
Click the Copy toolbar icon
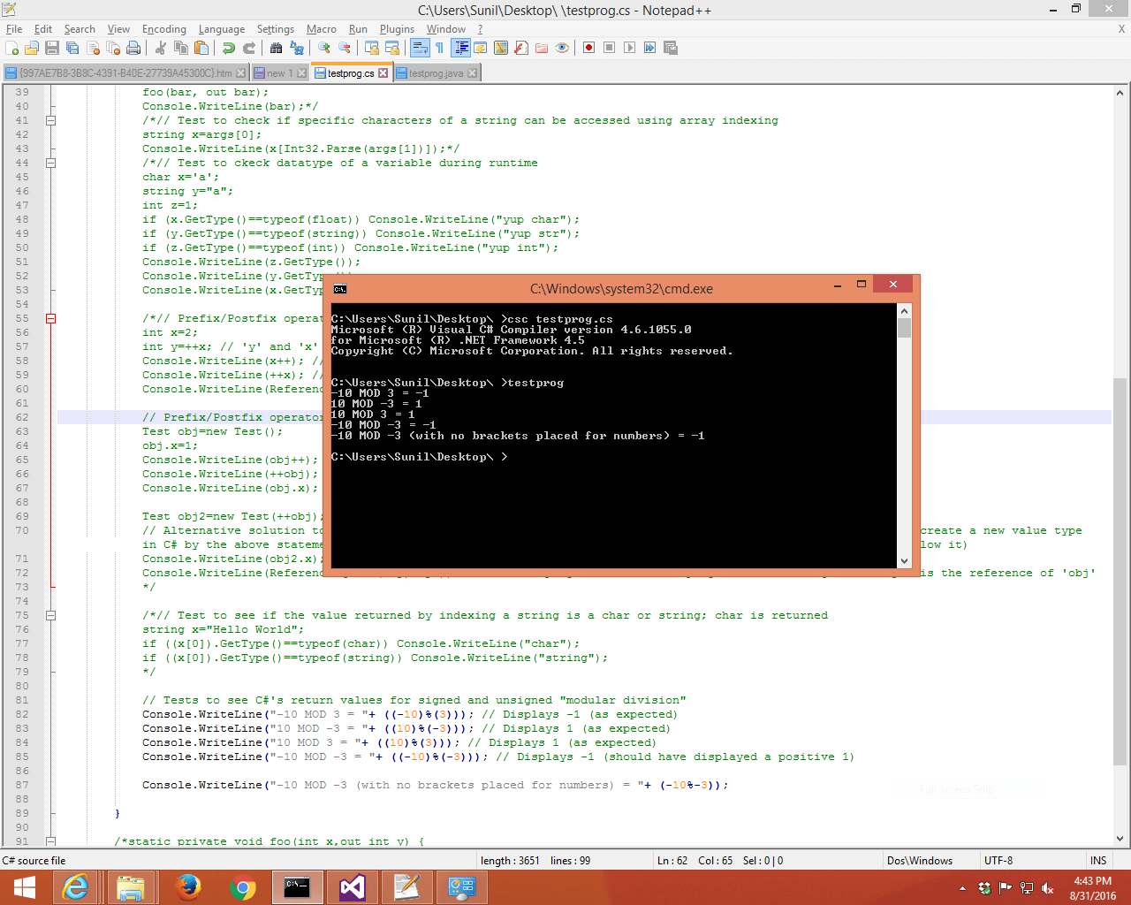click(180, 48)
